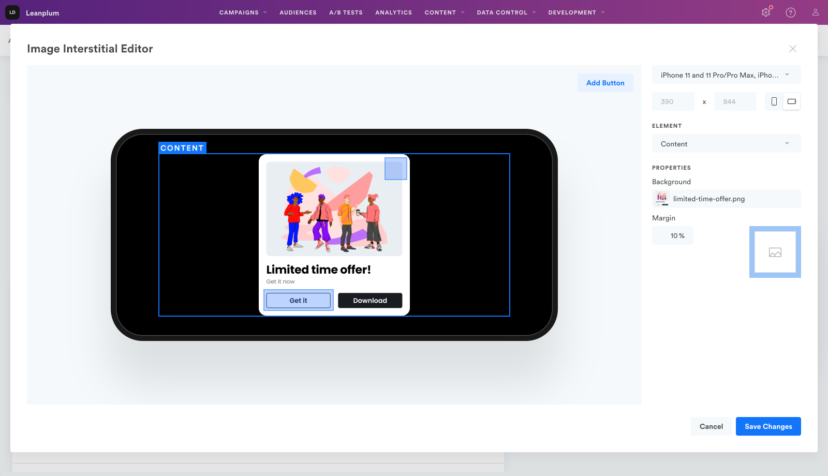Go to the Audiences tab
This screenshot has height=476, width=828.
(x=298, y=12)
